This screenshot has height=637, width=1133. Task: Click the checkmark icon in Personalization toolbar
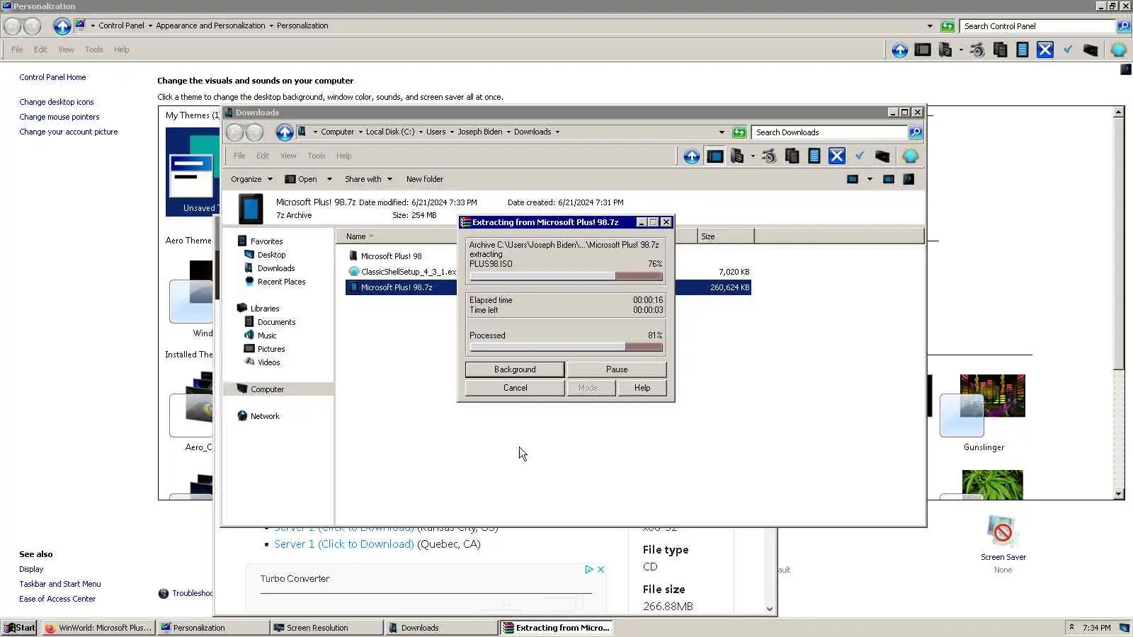(1068, 50)
